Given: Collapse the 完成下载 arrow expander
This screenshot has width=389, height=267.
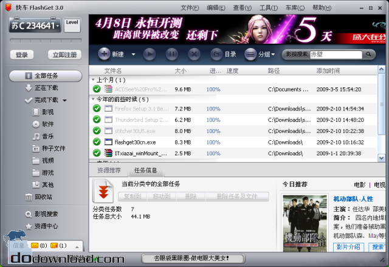Looking at the screenshot, I should 65,100.
